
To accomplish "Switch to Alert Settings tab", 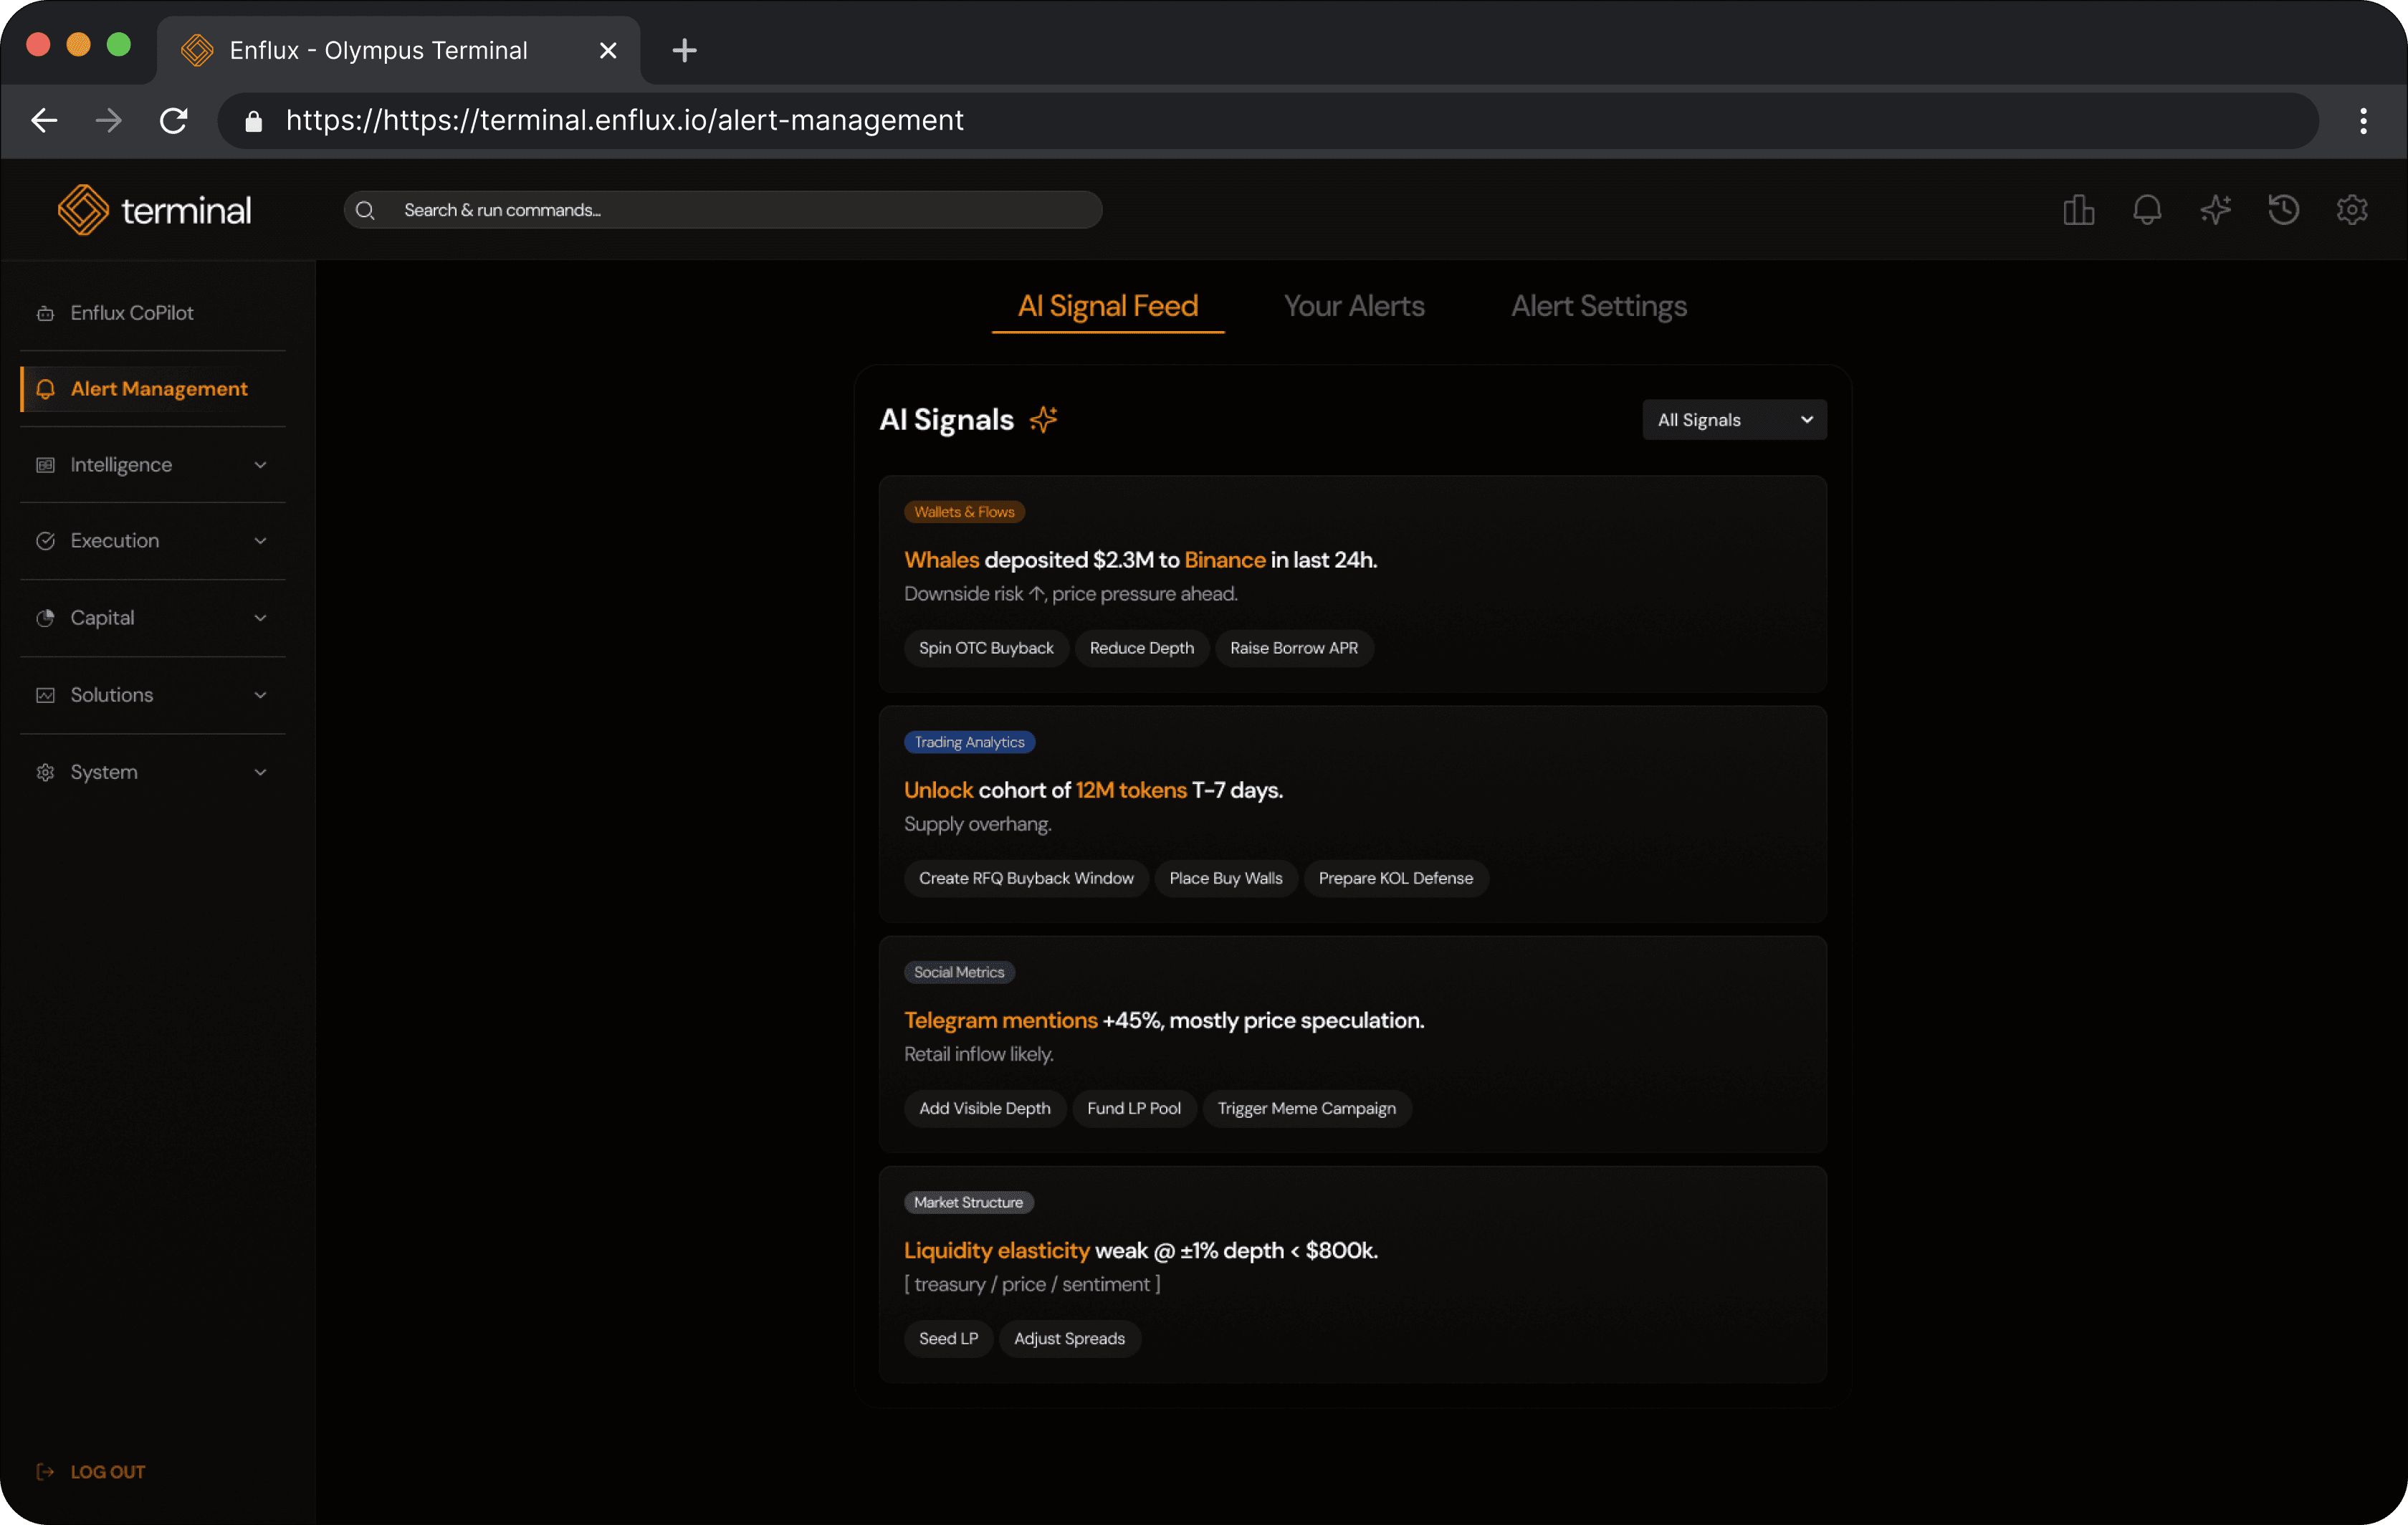I will coord(1598,306).
